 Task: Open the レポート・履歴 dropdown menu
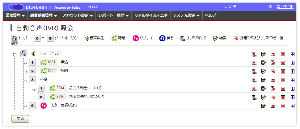(113, 15)
